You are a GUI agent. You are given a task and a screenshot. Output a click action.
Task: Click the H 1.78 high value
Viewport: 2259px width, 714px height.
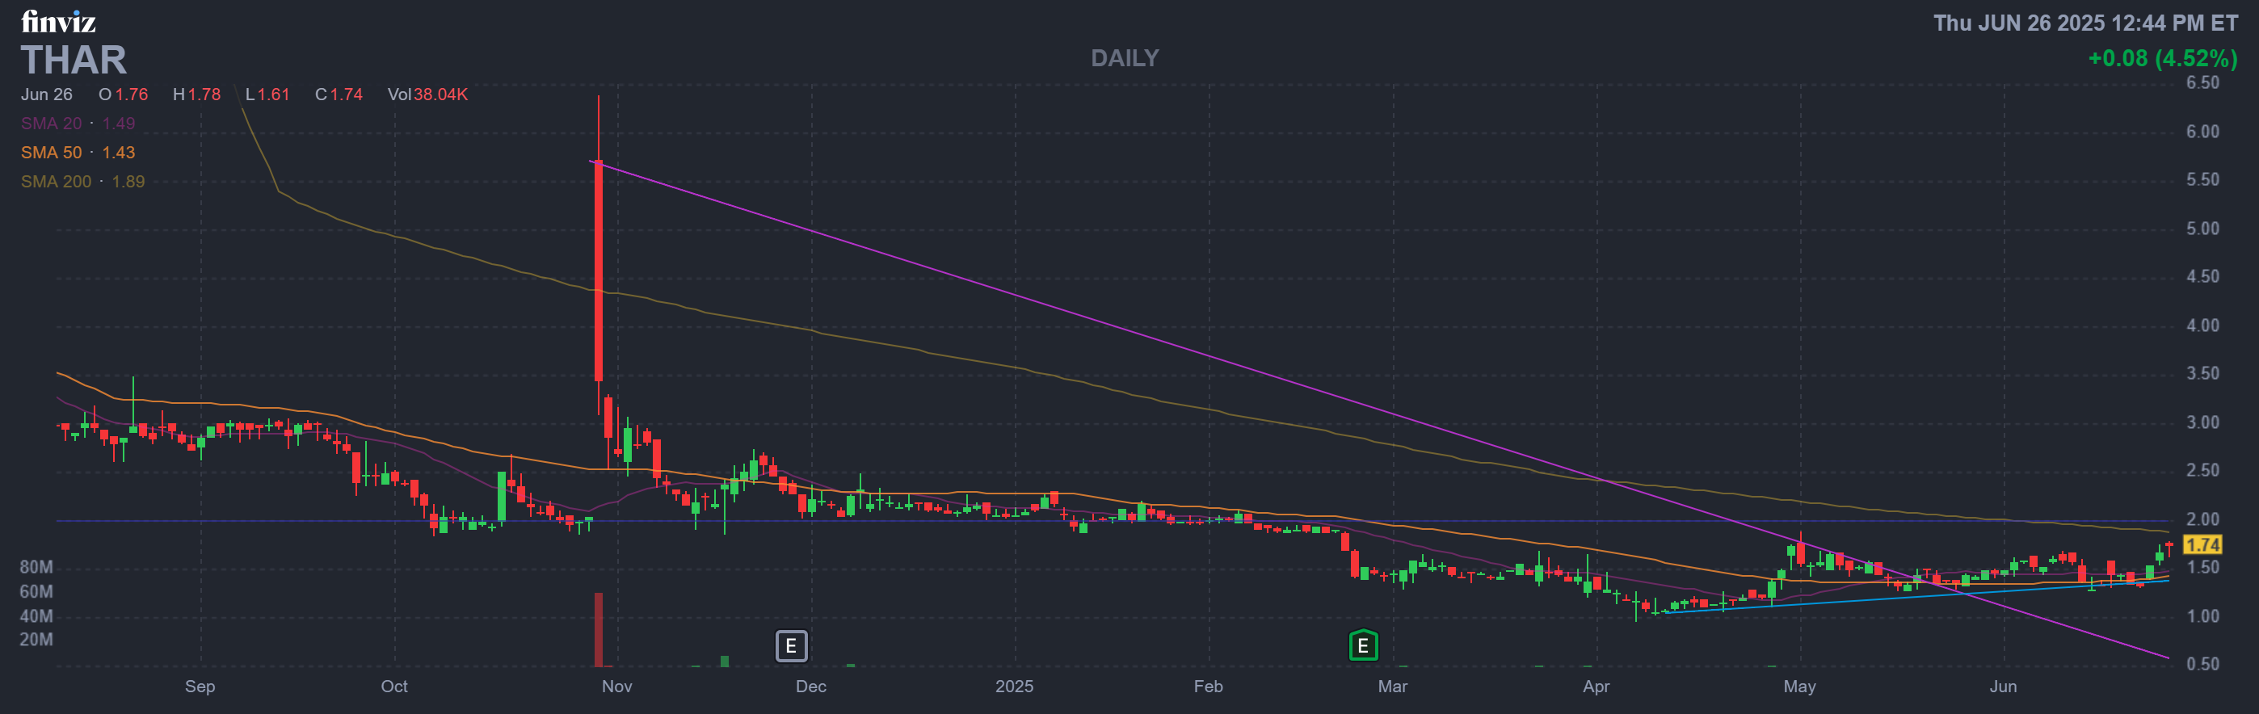(196, 94)
